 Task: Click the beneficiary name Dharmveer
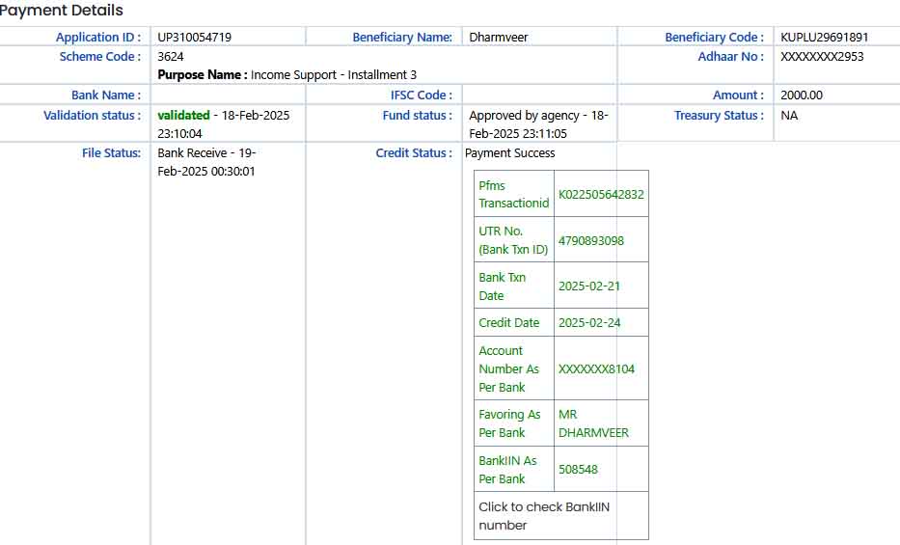click(x=499, y=38)
